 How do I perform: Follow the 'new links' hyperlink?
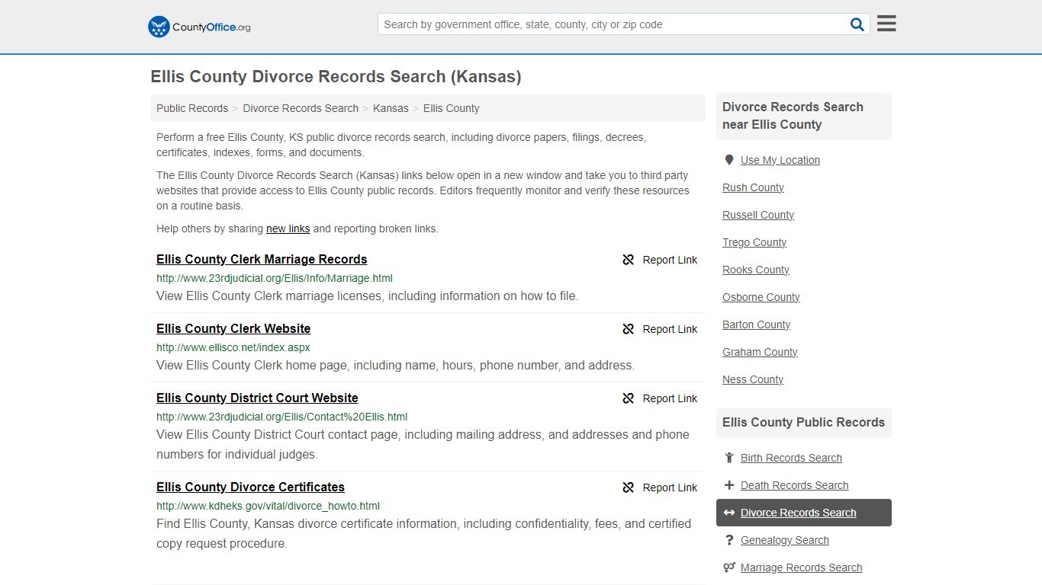tap(288, 229)
